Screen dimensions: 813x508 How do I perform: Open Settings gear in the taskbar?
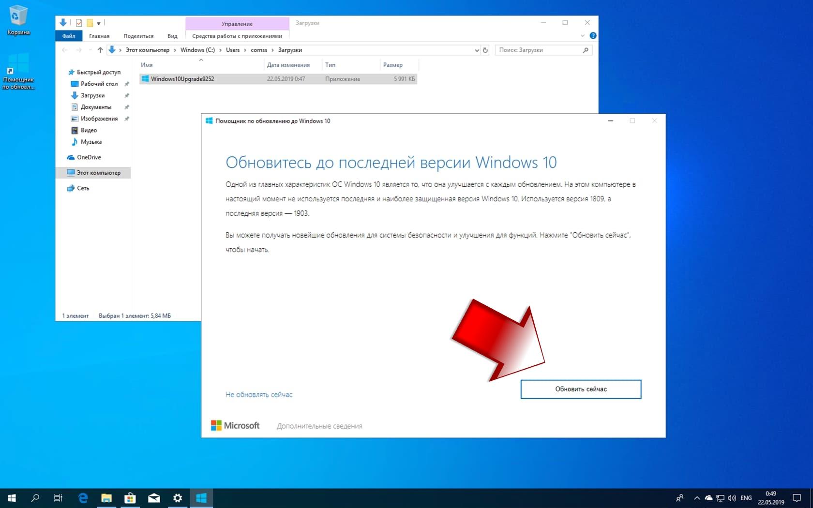pyautogui.click(x=178, y=498)
